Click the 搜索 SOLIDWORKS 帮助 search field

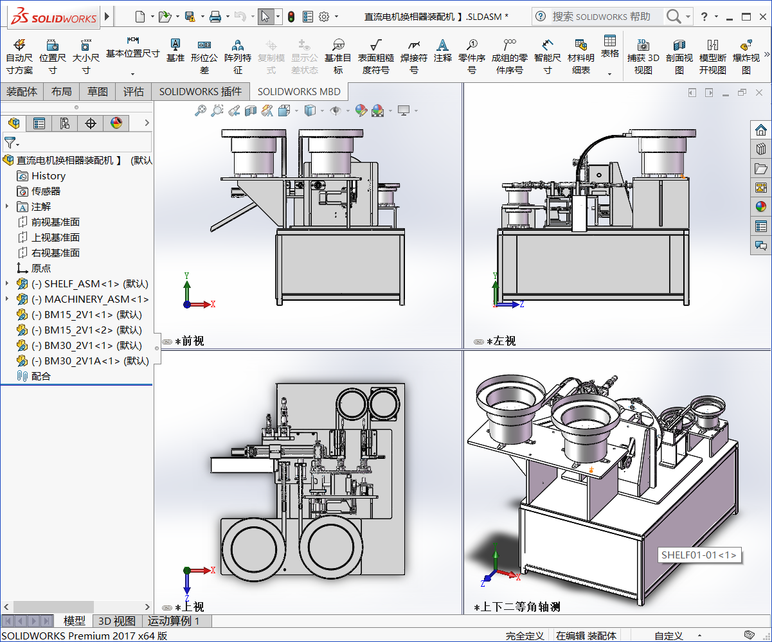601,17
